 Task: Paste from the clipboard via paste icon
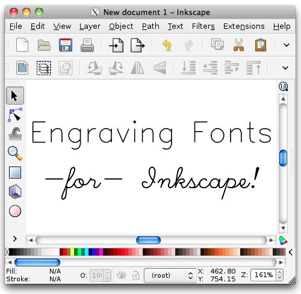click(x=261, y=45)
